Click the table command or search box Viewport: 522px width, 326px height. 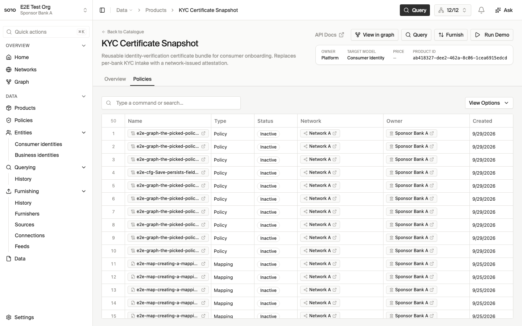click(x=171, y=103)
